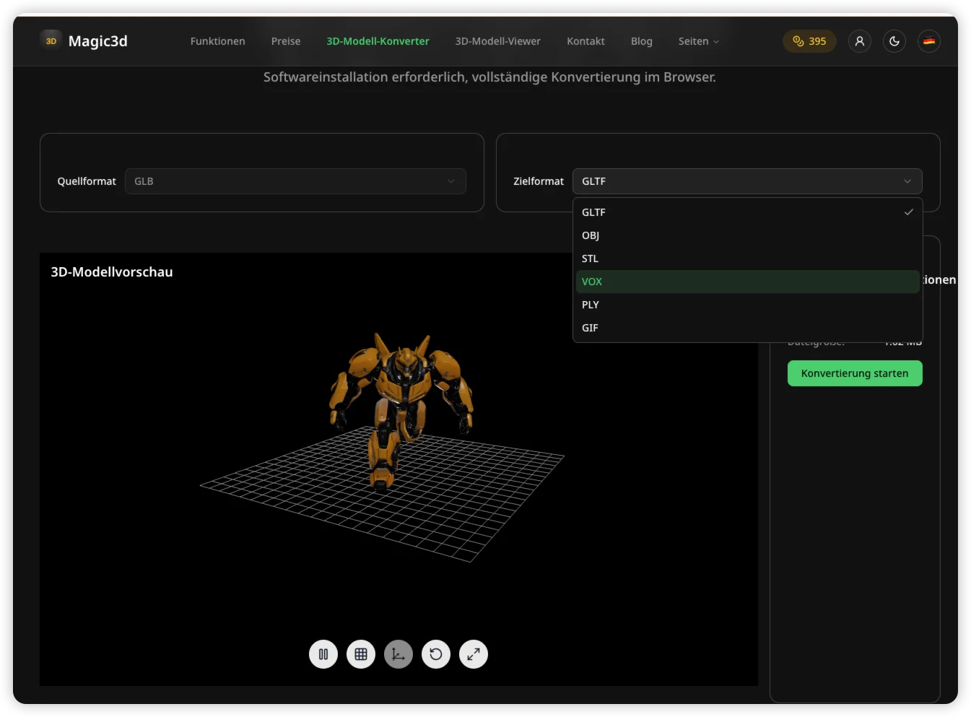Toggle the coordinate axes display
This screenshot has width=971, height=717.
[x=399, y=654]
